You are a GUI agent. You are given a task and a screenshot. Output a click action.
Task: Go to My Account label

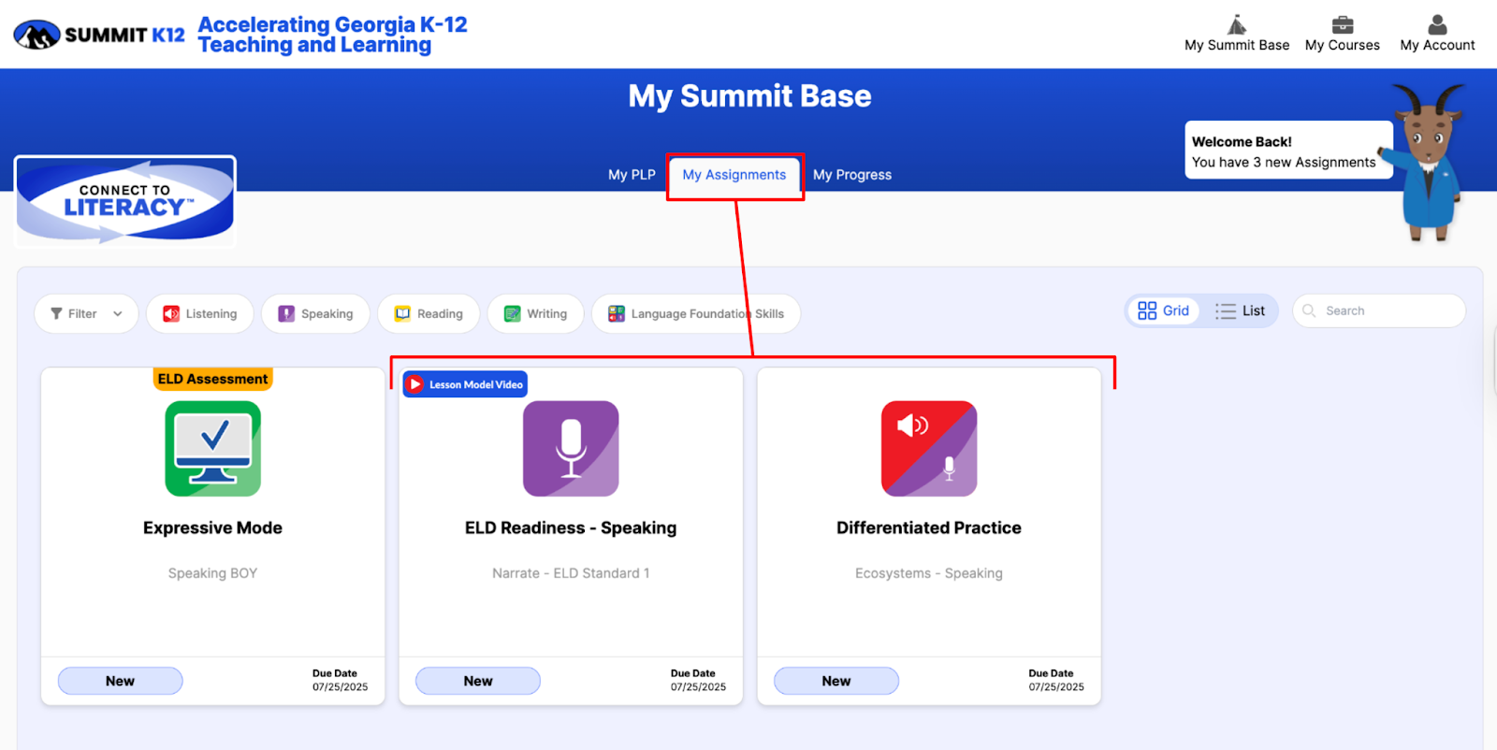click(x=1437, y=45)
